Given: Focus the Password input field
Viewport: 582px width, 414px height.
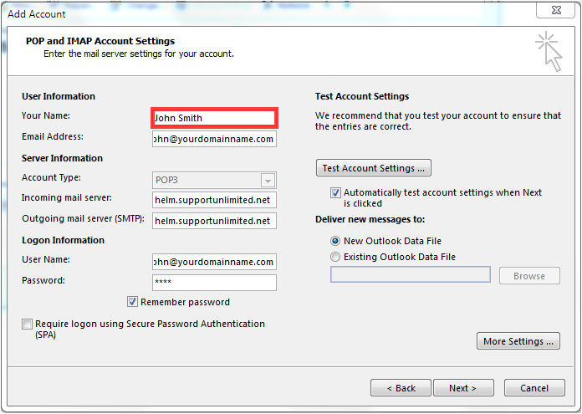Looking at the screenshot, I should pos(214,282).
